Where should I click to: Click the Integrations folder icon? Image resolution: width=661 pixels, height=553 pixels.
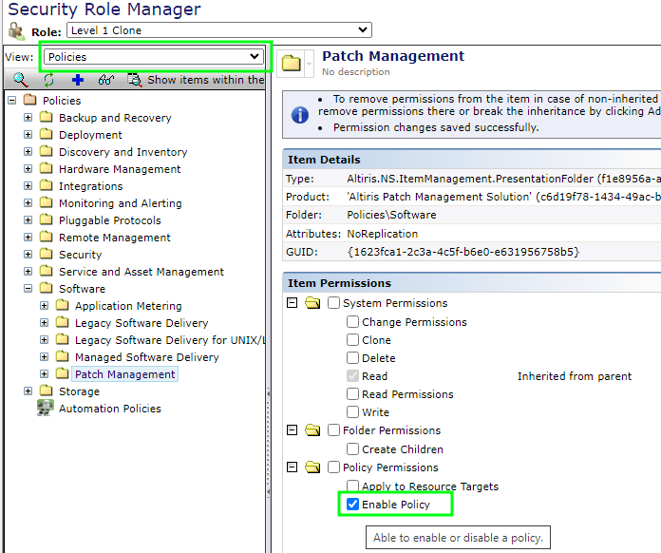tap(46, 185)
